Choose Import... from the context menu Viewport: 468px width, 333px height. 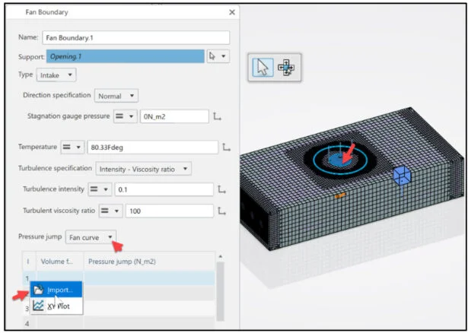pos(58,290)
